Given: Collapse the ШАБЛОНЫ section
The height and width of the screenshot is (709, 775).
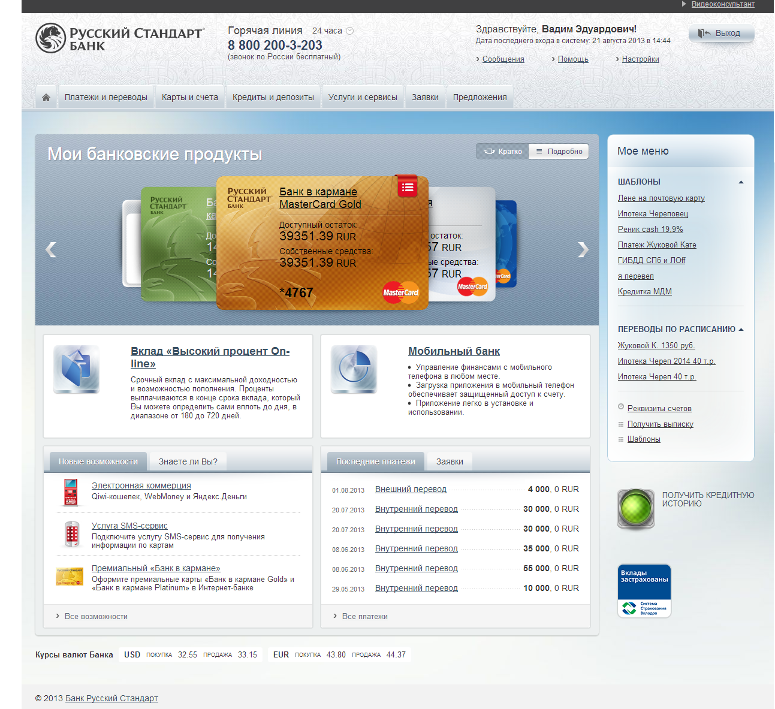Looking at the screenshot, I should (x=741, y=182).
